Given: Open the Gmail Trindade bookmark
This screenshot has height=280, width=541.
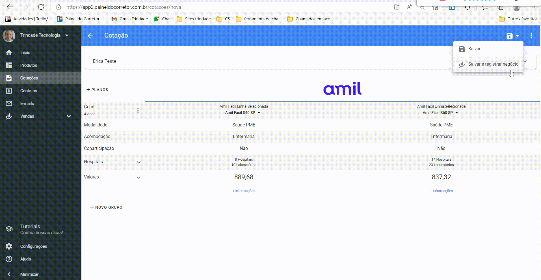Looking at the screenshot, I should [130, 19].
